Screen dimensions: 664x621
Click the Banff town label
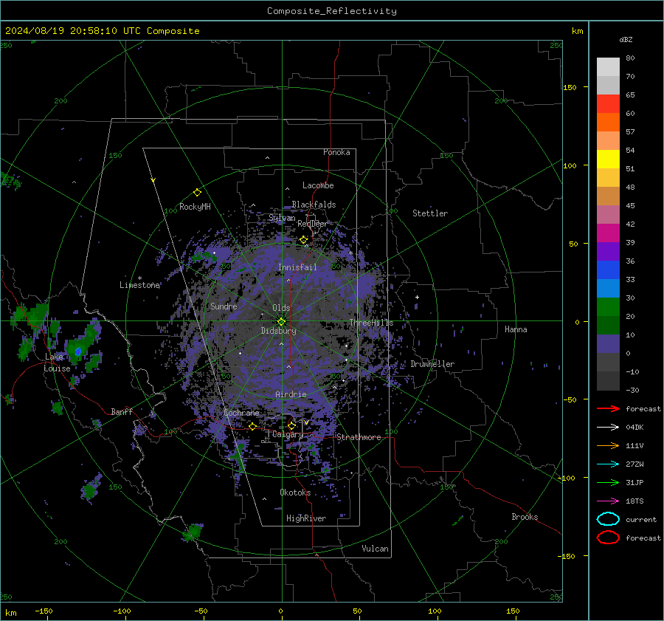coord(122,411)
